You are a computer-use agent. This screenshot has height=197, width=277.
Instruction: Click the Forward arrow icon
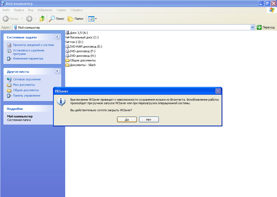29,19
